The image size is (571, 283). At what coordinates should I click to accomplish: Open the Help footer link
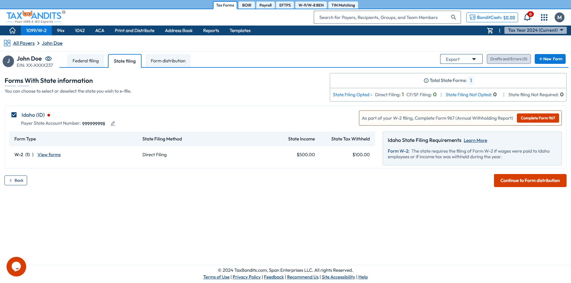[x=363, y=277]
